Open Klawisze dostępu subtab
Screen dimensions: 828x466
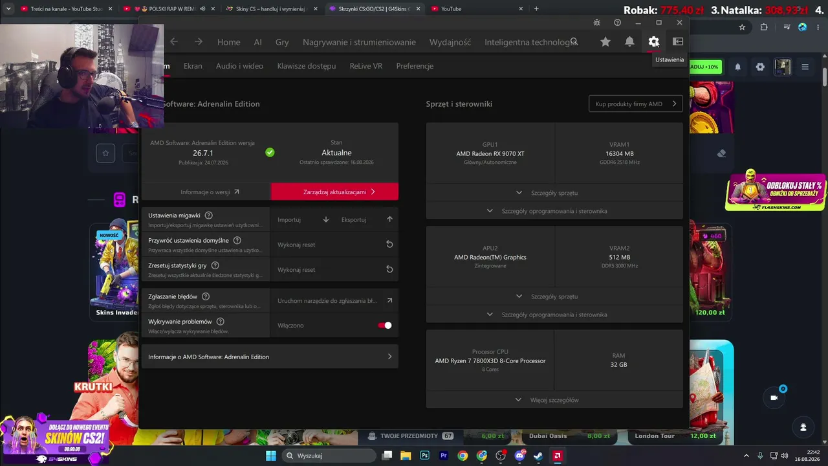click(x=307, y=66)
